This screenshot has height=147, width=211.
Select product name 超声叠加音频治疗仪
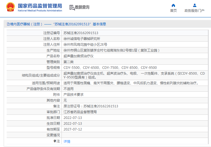(x=78, y=56)
